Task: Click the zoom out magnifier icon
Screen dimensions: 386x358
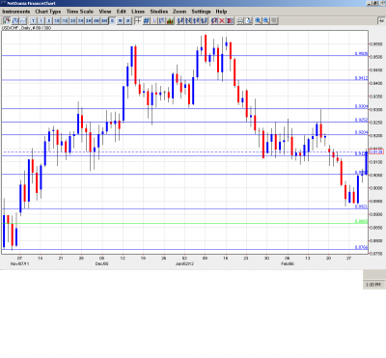Action: (x=266, y=21)
